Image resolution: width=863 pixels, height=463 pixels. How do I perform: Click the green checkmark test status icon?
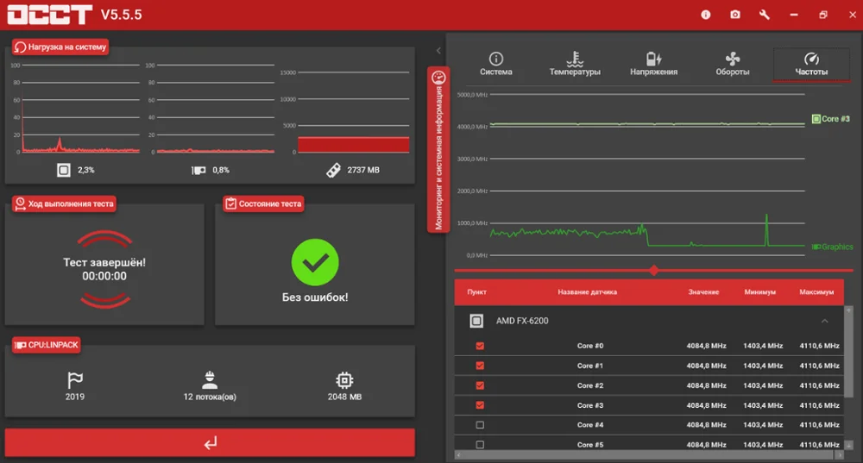(x=315, y=262)
